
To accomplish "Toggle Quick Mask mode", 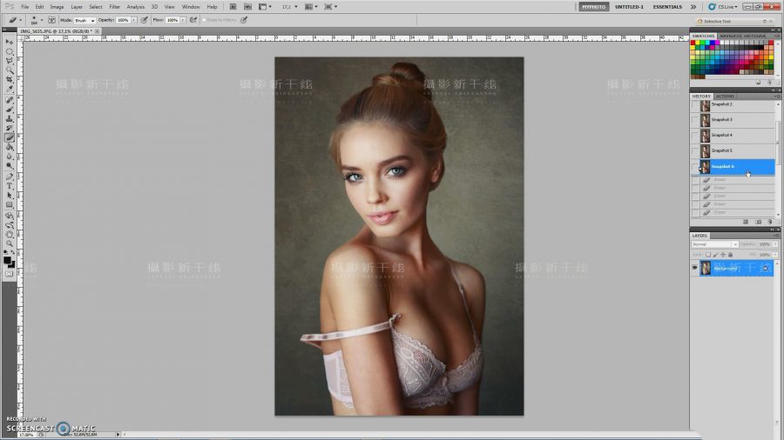I will (x=9, y=275).
